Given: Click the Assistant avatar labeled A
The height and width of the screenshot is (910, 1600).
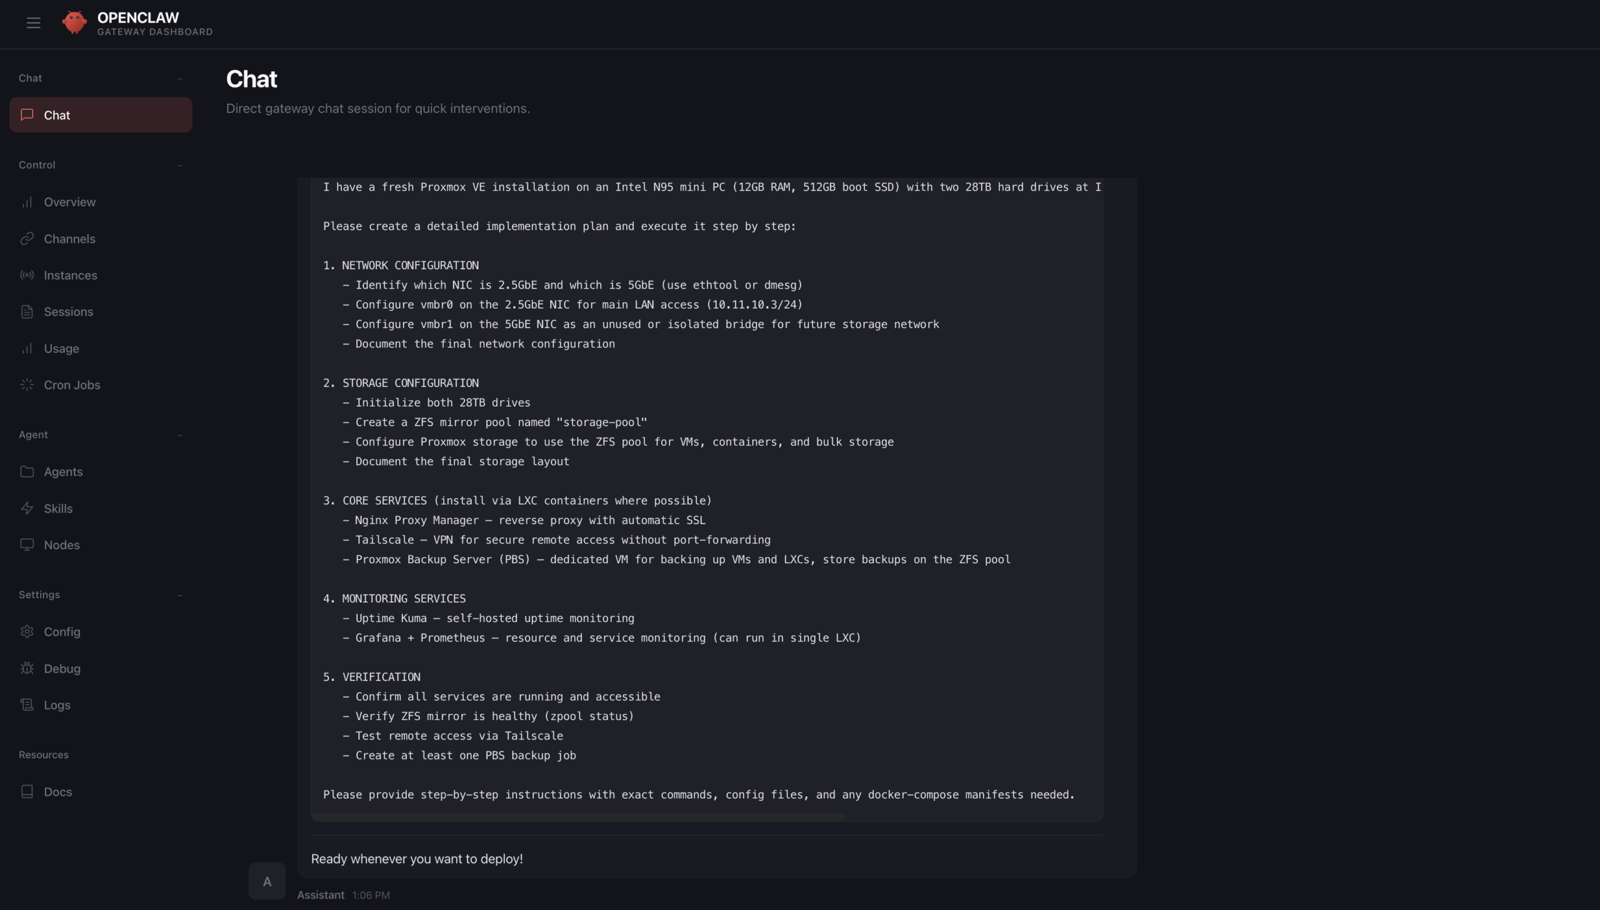Looking at the screenshot, I should pos(267,881).
